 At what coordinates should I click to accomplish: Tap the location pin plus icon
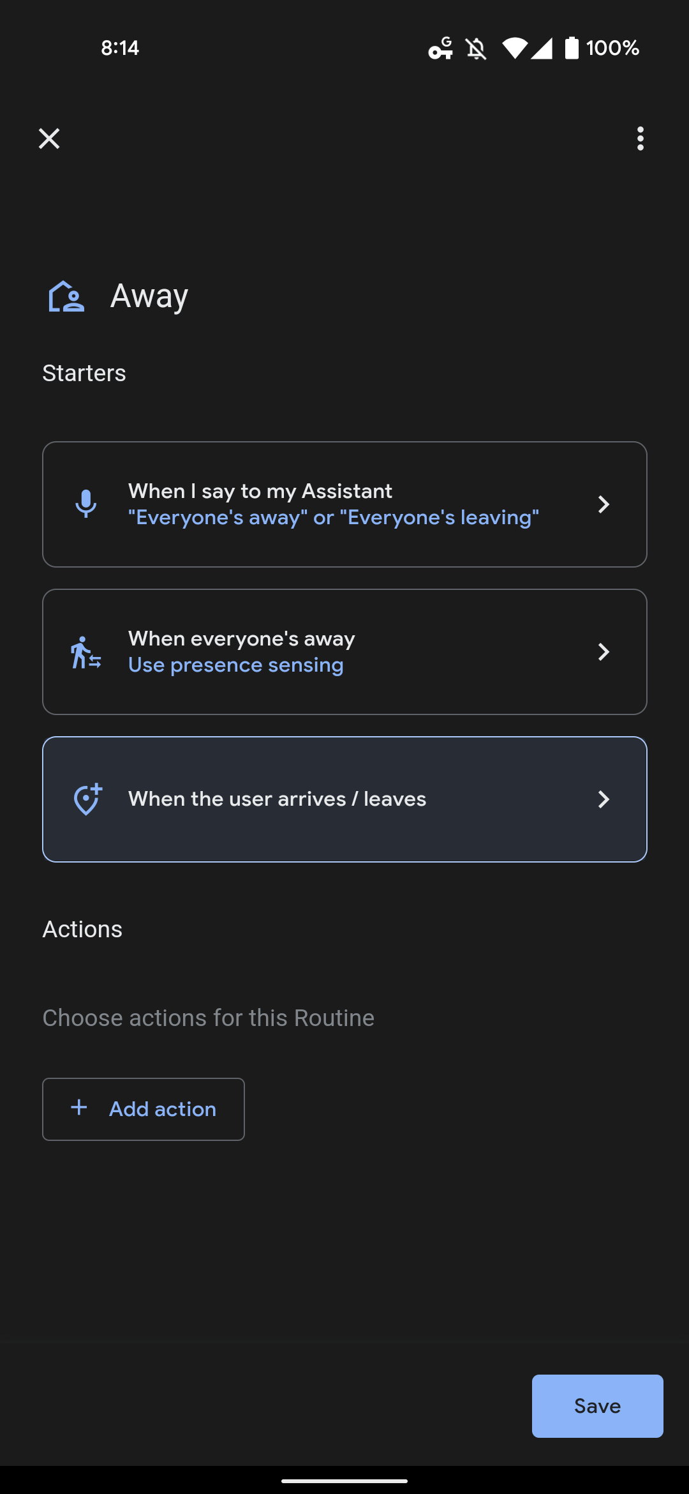click(87, 799)
